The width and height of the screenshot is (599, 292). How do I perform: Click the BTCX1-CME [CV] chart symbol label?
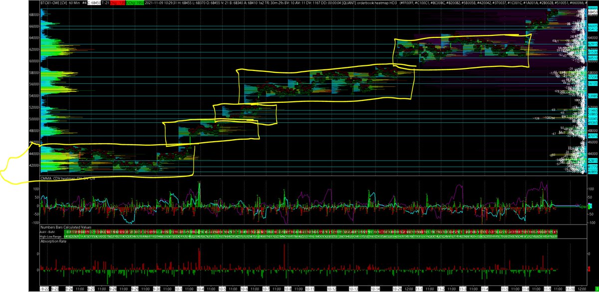click(54, 2)
